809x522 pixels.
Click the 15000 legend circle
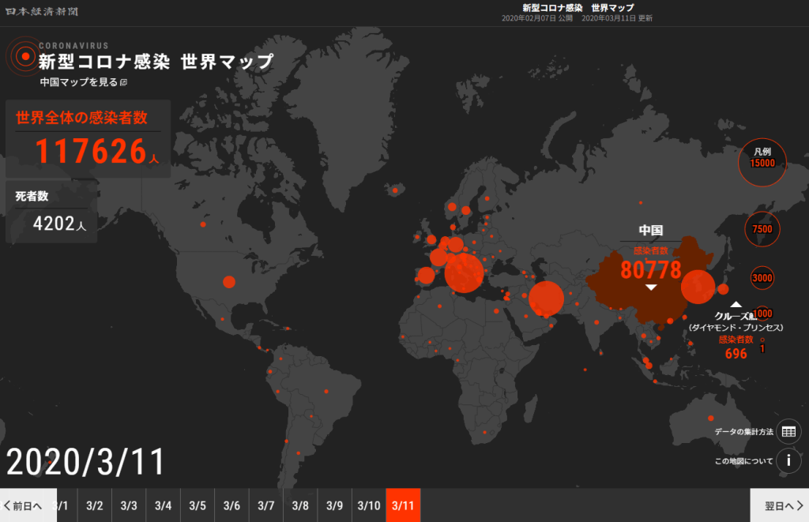tap(762, 161)
